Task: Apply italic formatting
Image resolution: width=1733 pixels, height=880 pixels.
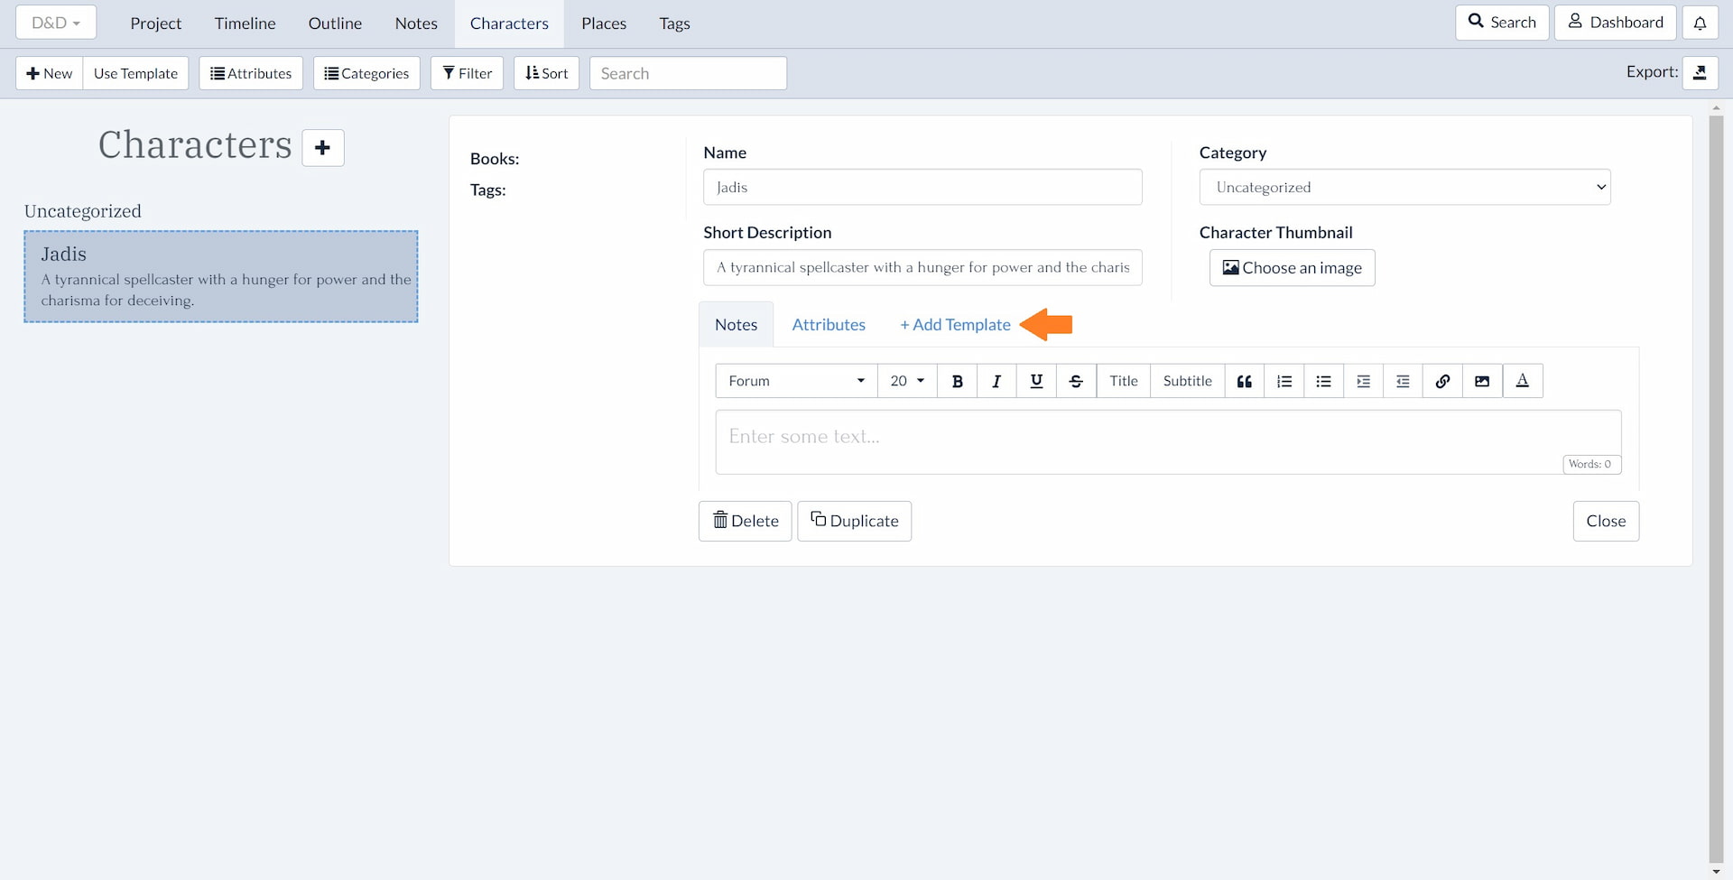Action: [996, 381]
